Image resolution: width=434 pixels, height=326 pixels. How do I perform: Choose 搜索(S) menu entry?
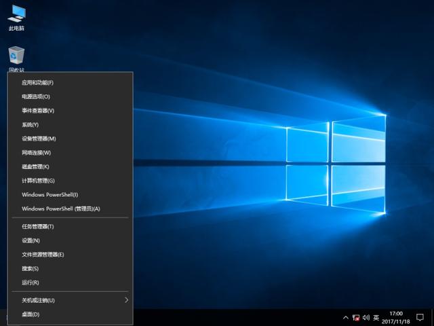[x=70, y=269]
